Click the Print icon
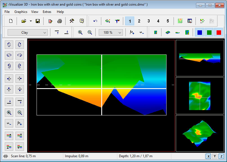 point(60,21)
